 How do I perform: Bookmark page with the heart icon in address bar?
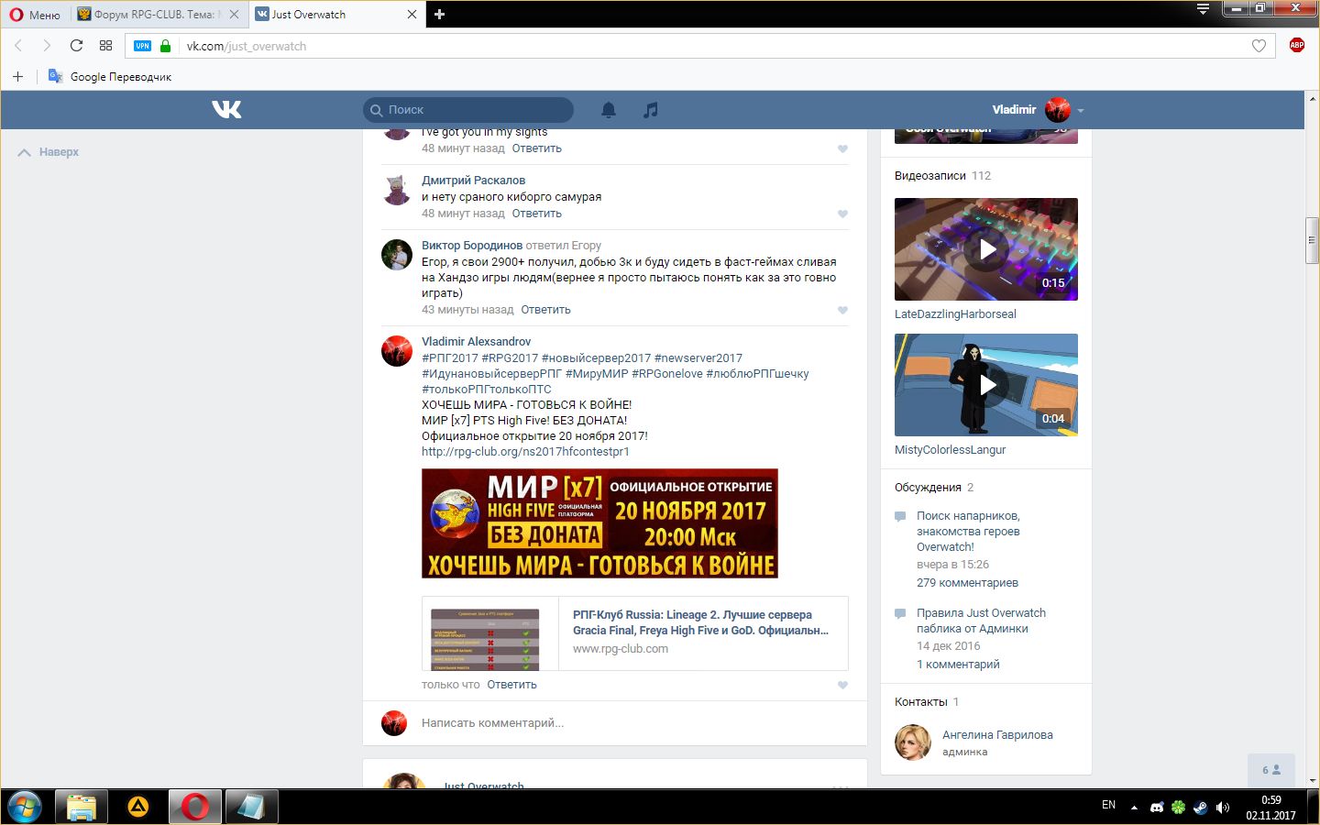[1259, 46]
